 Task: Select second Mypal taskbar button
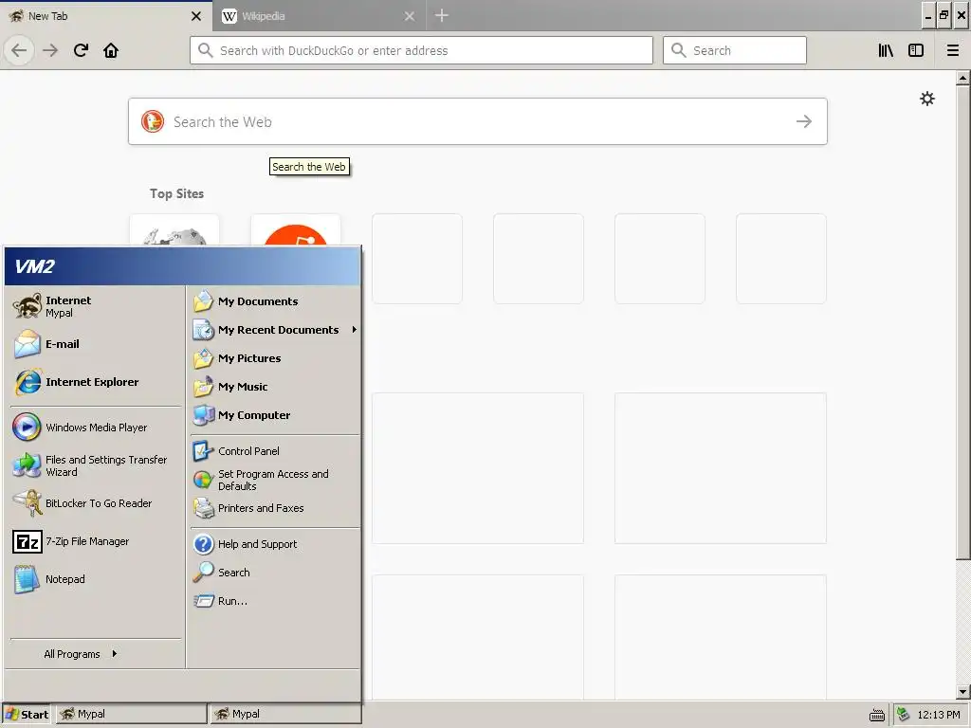[x=285, y=715]
